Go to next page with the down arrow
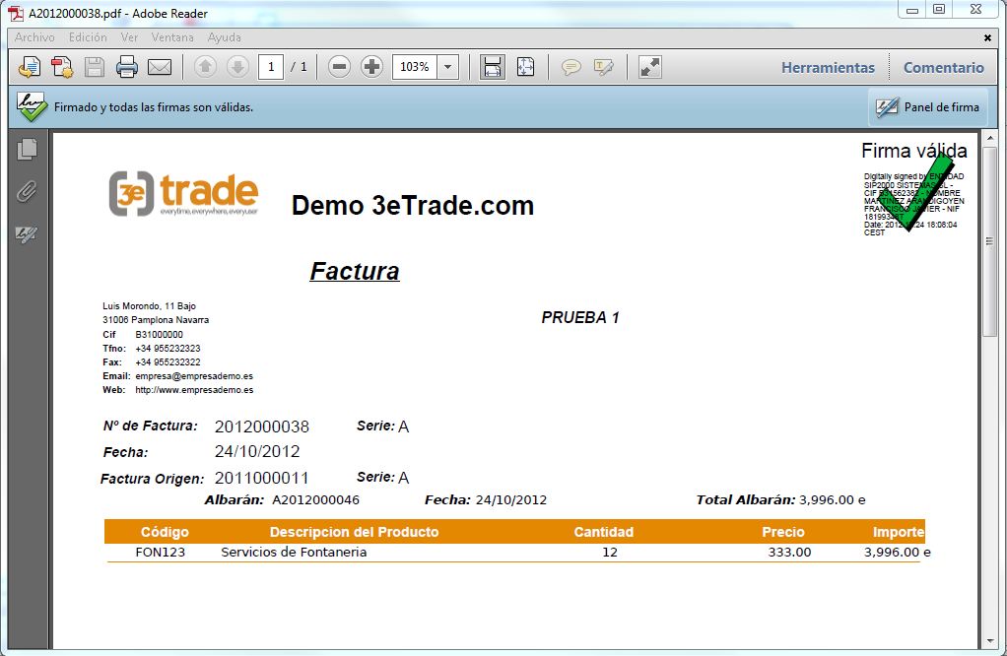This screenshot has width=1007, height=656. [237, 67]
